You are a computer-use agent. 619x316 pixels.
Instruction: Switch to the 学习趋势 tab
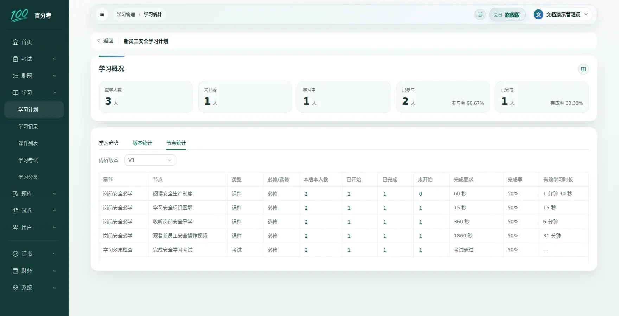(109, 143)
